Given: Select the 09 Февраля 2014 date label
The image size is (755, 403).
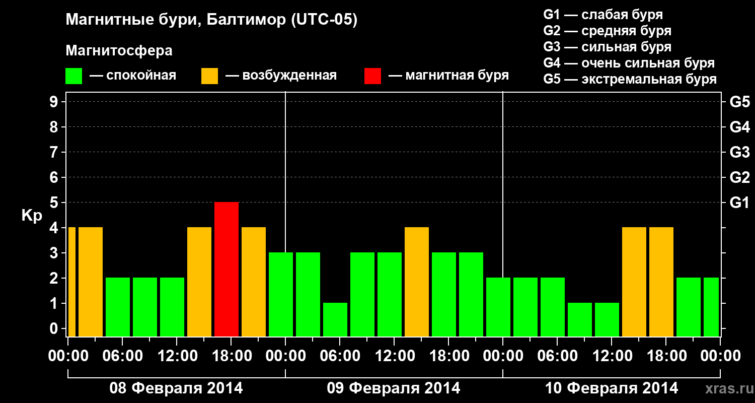Looking at the screenshot, I should (x=394, y=388).
